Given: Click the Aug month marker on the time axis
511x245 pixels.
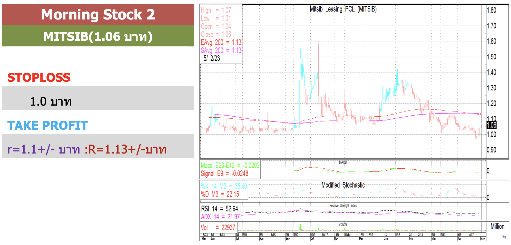Looking at the screenshot, I should [x=261, y=239].
